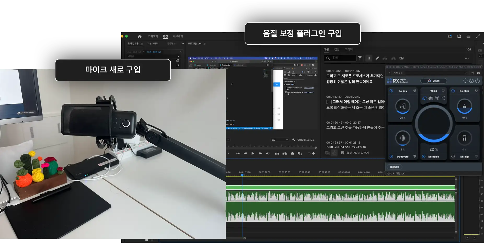The image size is (484, 243).
Task: Click the Premiere Pro home icon
Action: point(140,37)
